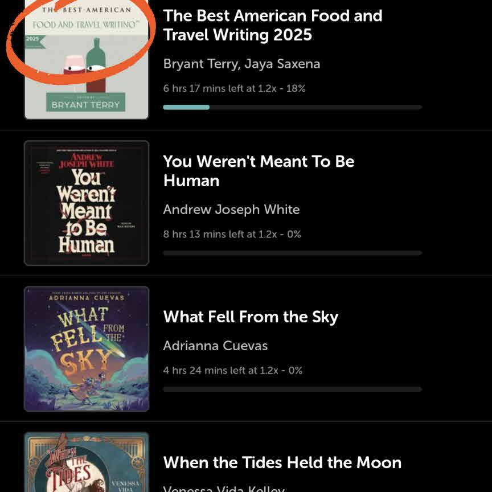
Task: Tap the 6 hrs 17 mins left status text
Action: tap(234, 88)
